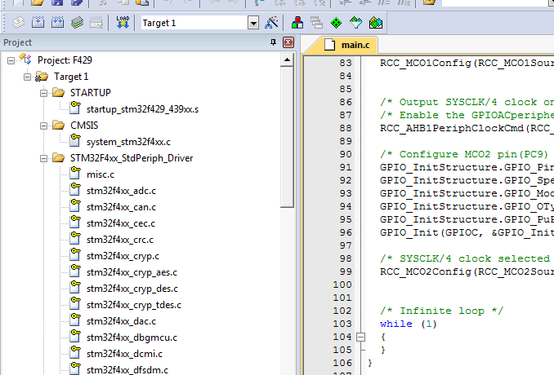This screenshot has height=375, width=554.
Task: Close the Project panel
Action: coord(288,42)
